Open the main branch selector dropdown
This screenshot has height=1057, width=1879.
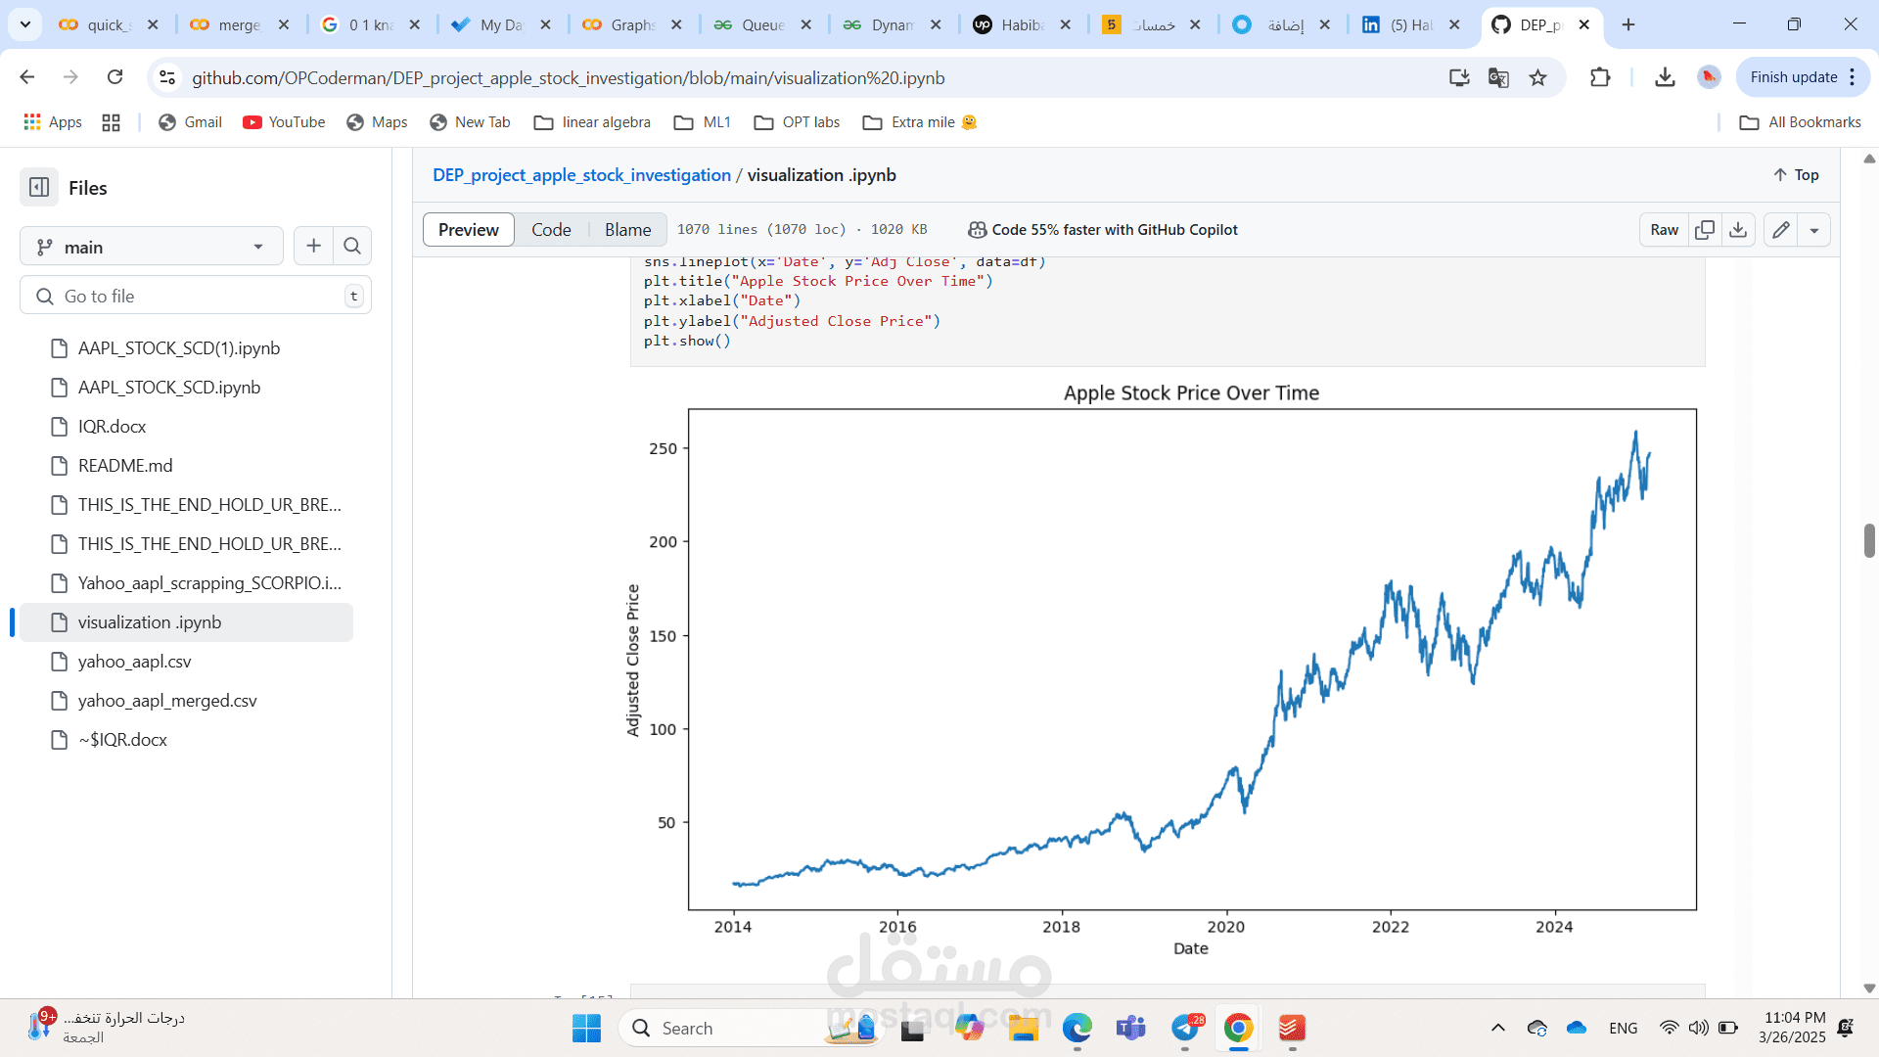point(152,247)
